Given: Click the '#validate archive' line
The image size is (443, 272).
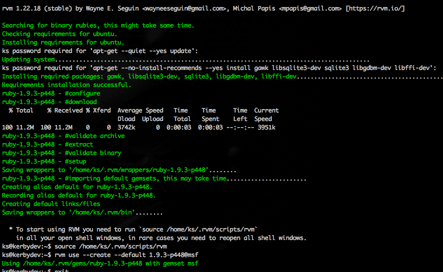Looking at the screenshot, I should point(63,136).
